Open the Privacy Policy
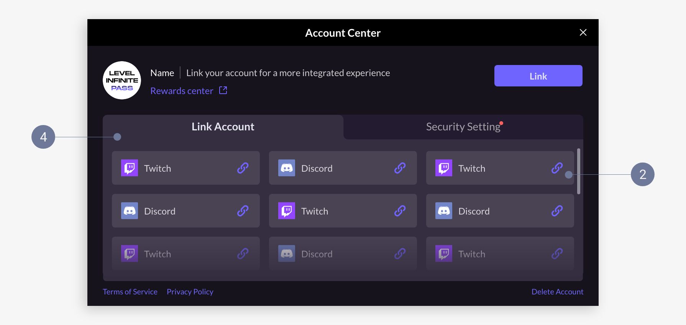Screen dimensions: 686x325 pos(190,291)
